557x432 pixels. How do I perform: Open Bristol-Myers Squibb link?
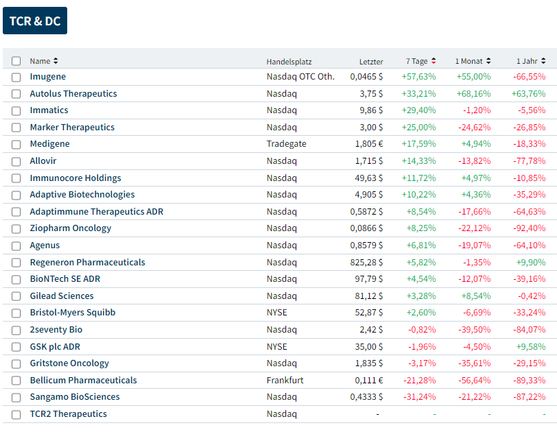(72, 313)
